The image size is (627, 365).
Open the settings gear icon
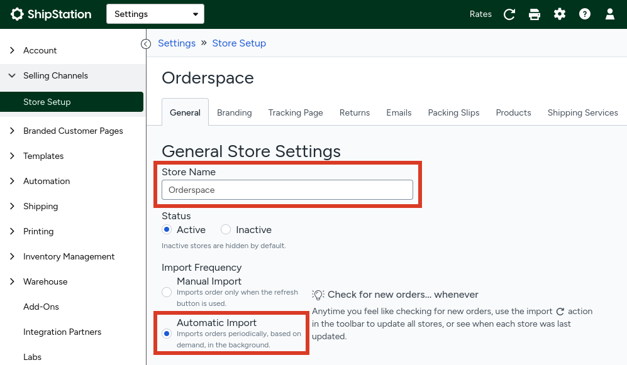(x=560, y=14)
